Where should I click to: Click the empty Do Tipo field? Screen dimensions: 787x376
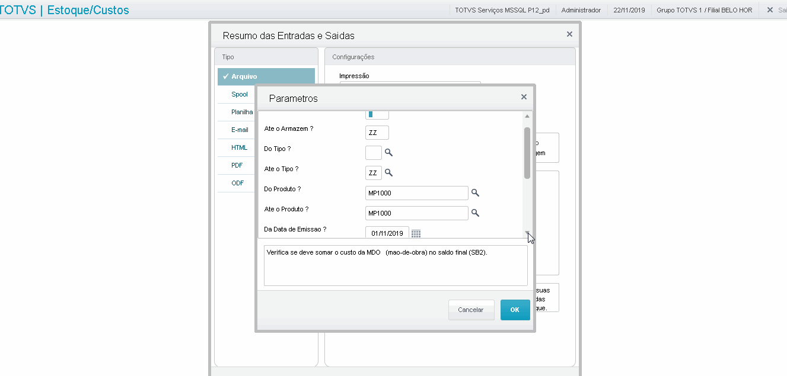point(374,153)
